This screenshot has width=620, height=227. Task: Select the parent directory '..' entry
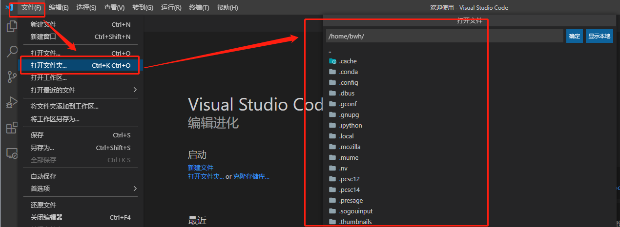(471, 51)
